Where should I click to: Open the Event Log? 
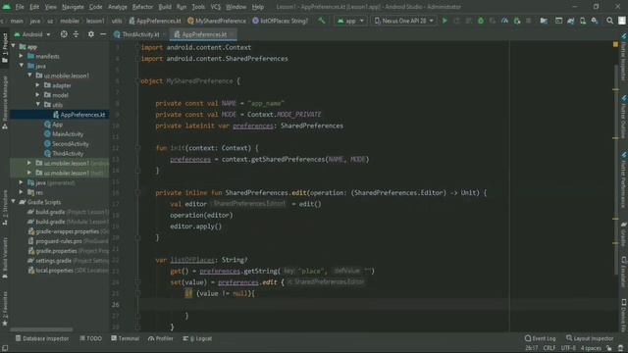(540, 338)
